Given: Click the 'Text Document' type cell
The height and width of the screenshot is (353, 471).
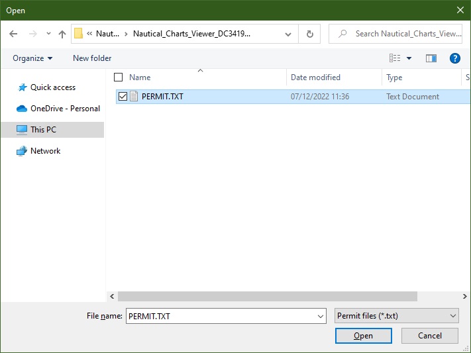Looking at the screenshot, I should (x=413, y=97).
